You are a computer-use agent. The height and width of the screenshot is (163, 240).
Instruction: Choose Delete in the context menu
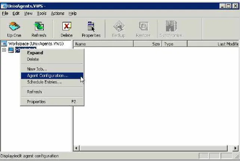coord(52,60)
